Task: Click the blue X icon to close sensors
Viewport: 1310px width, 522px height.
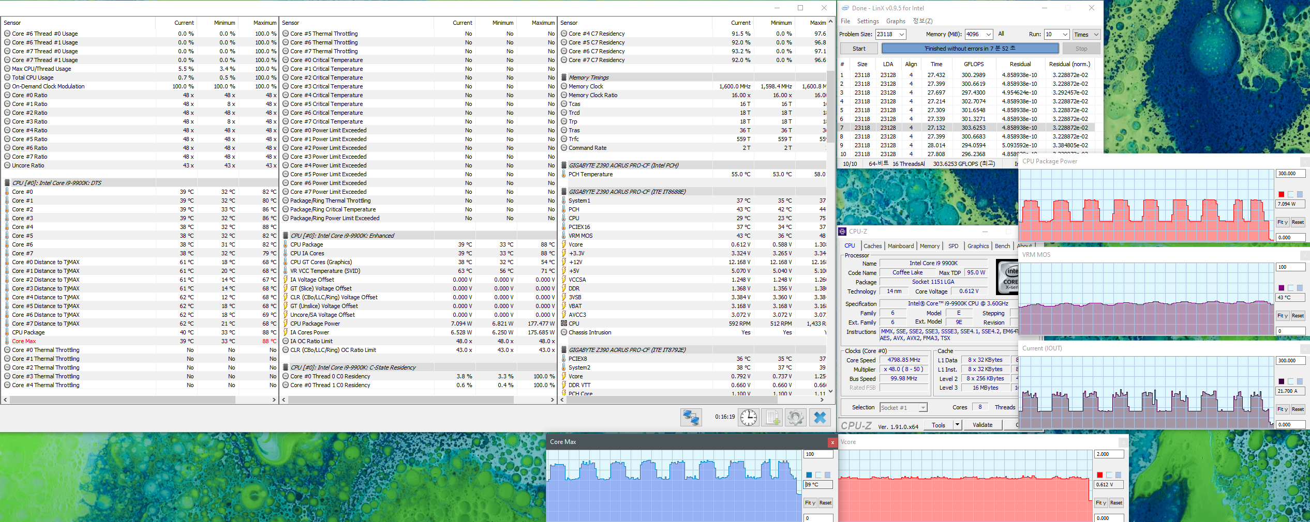Action: (820, 417)
